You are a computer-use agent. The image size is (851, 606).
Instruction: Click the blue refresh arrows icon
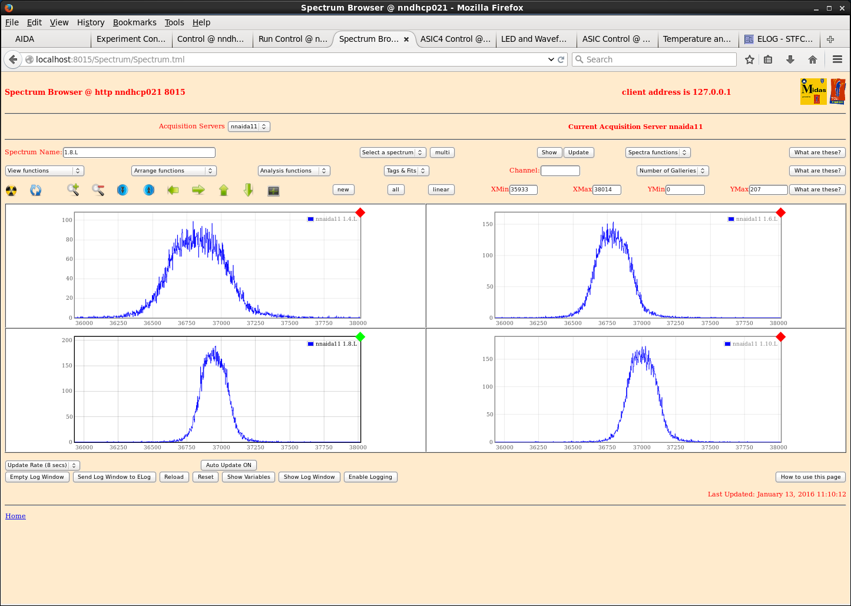tap(36, 190)
